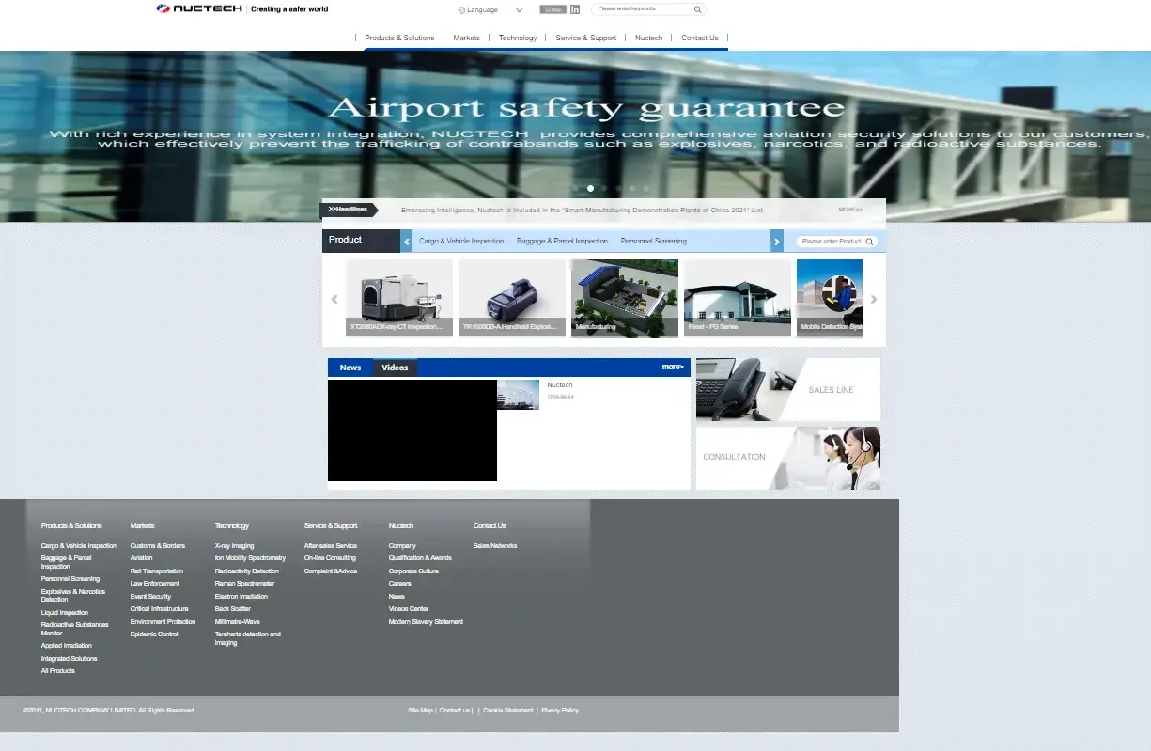The image size is (1151, 751).
Task: Click the left blue arrow in Product category bar
Action: [x=407, y=242]
